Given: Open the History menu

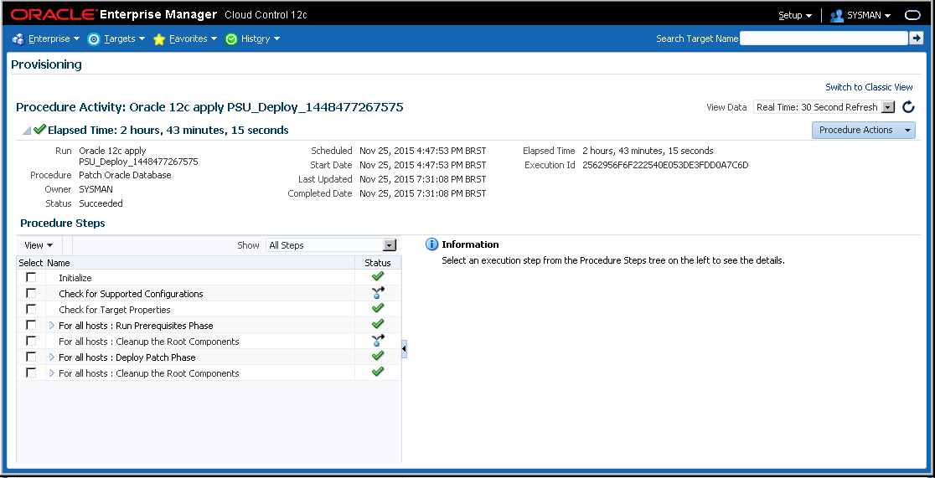Looking at the screenshot, I should click(x=261, y=39).
